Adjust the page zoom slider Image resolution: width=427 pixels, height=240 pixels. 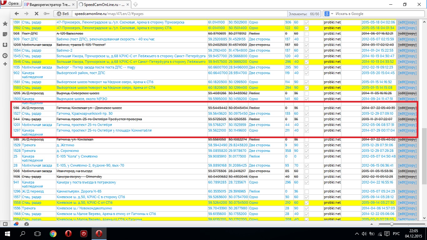391,224
